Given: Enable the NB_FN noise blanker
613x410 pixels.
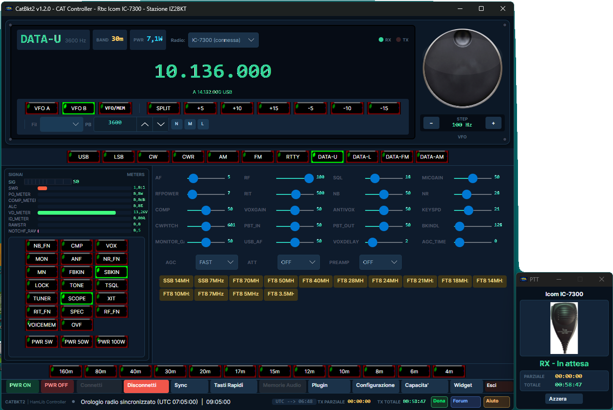Looking at the screenshot, I should (x=42, y=246).
